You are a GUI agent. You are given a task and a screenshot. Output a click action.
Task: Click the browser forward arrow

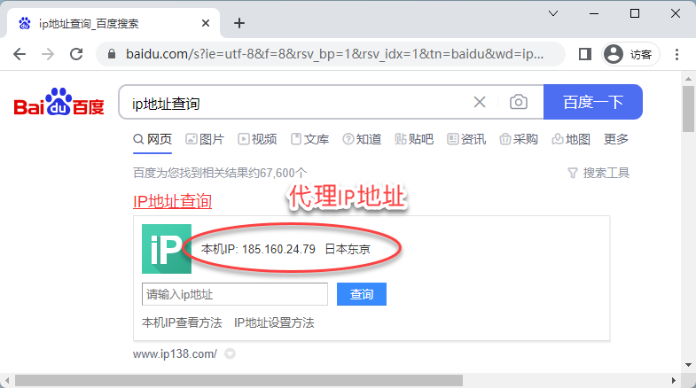click(x=48, y=54)
